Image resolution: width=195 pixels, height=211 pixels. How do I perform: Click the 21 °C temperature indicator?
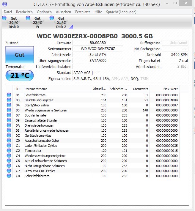click(x=20, y=75)
